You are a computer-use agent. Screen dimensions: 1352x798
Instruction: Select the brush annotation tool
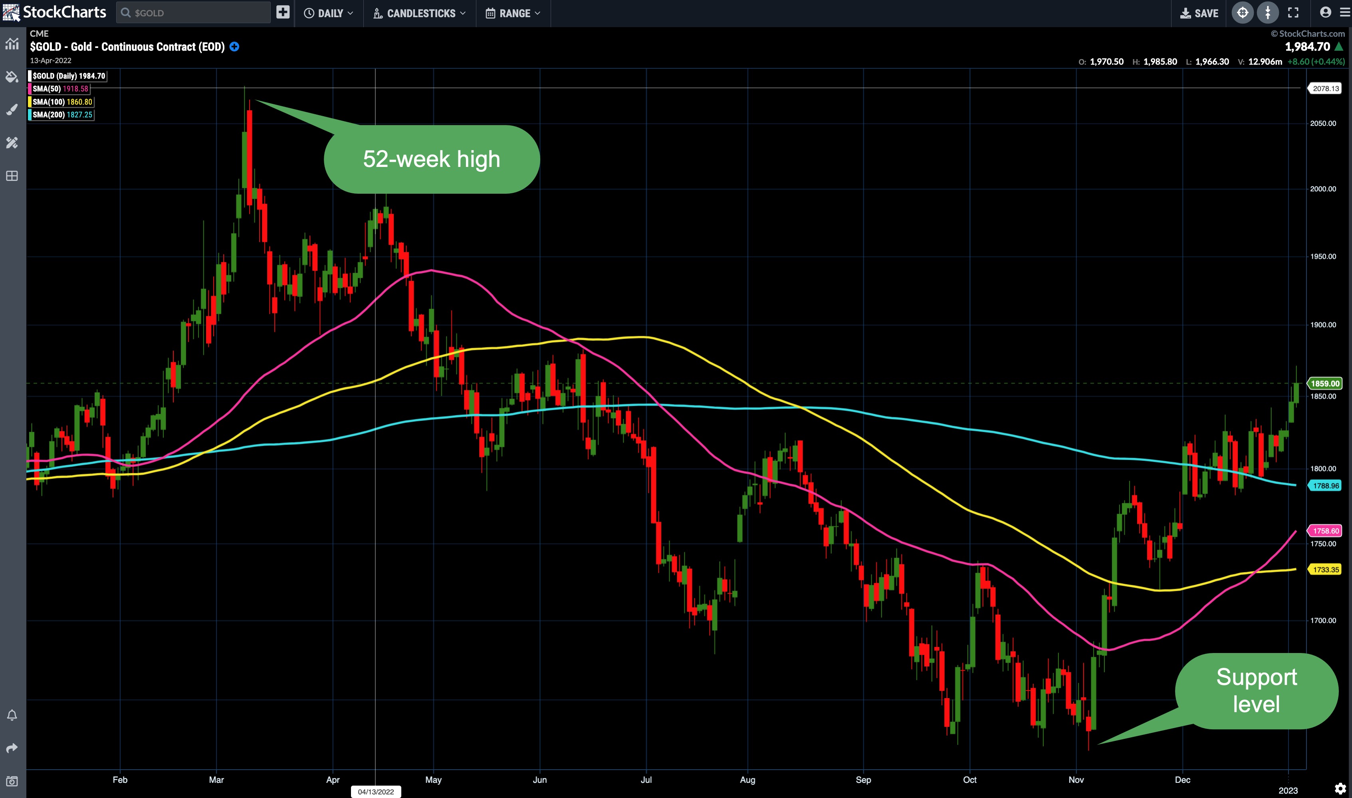[12, 110]
